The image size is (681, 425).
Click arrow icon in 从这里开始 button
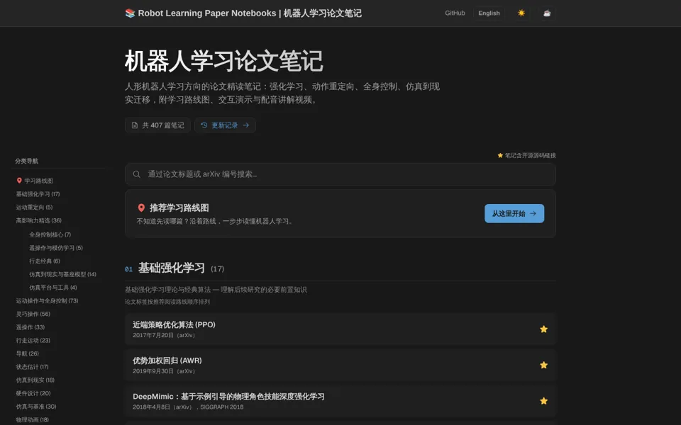[x=533, y=213]
